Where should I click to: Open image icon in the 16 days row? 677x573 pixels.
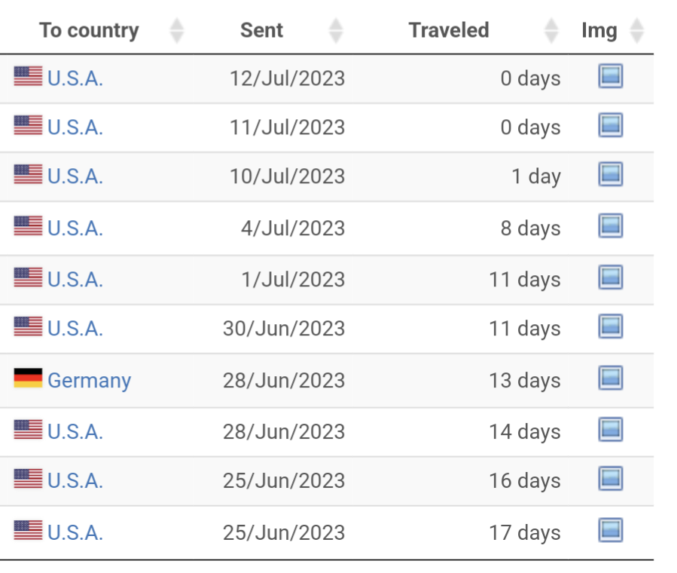tap(610, 478)
